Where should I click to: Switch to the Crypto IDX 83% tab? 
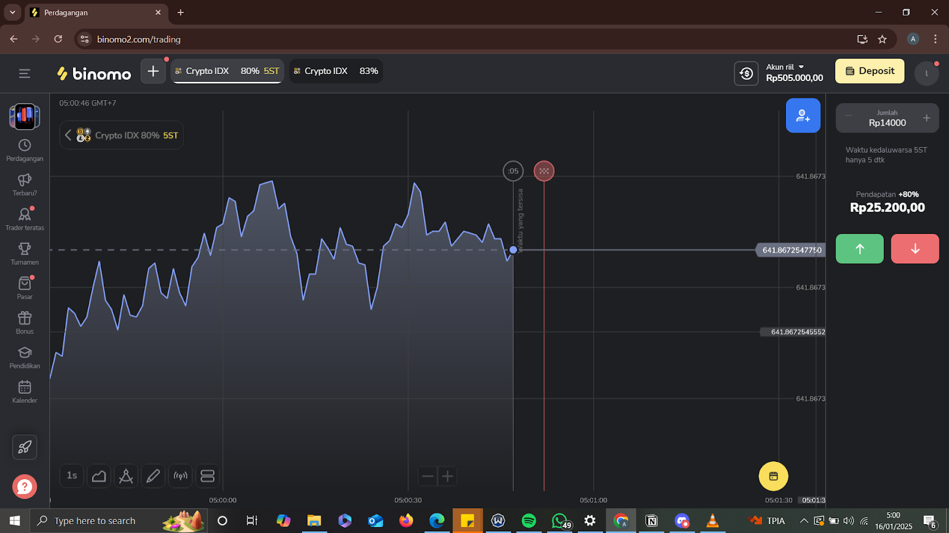(336, 71)
